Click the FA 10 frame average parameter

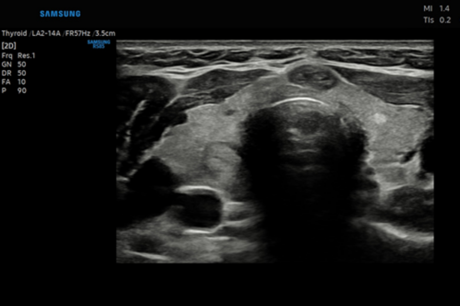(14, 82)
